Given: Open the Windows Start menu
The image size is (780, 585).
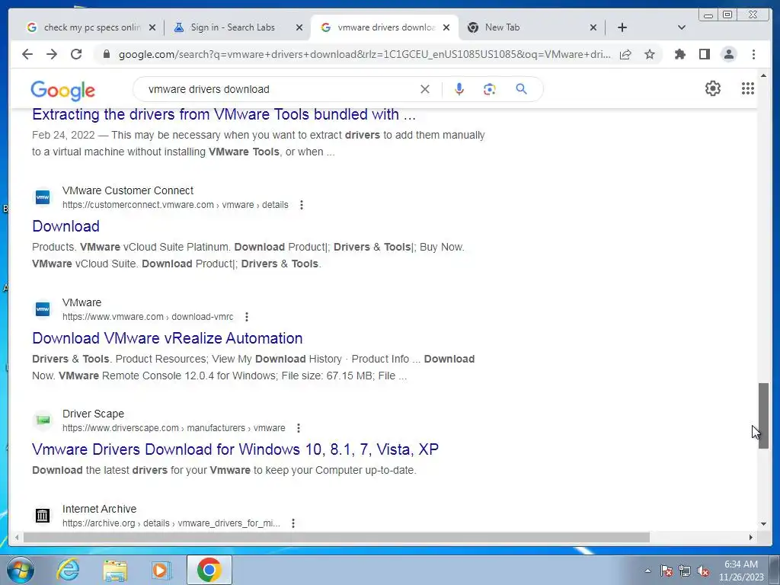Looking at the screenshot, I should (21, 570).
